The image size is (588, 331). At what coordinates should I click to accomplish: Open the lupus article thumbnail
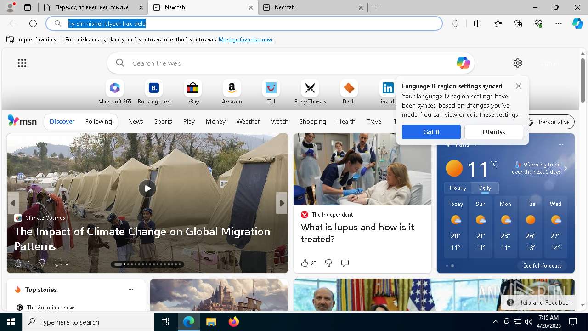[x=362, y=169]
